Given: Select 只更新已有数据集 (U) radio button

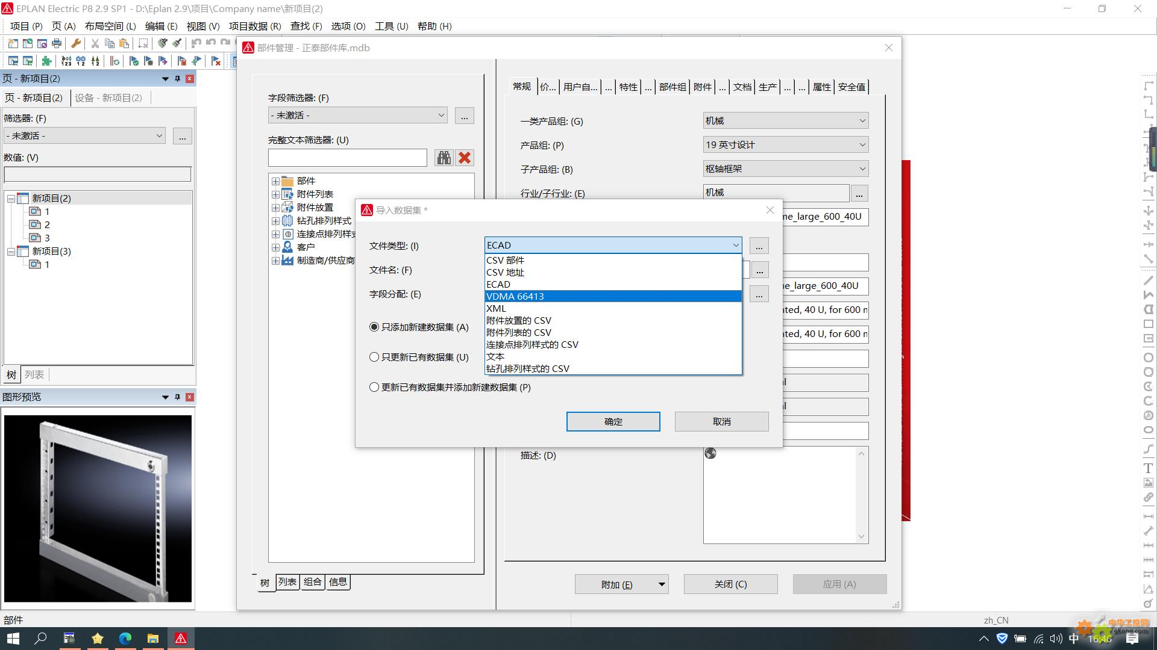Looking at the screenshot, I should (x=374, y=357).
